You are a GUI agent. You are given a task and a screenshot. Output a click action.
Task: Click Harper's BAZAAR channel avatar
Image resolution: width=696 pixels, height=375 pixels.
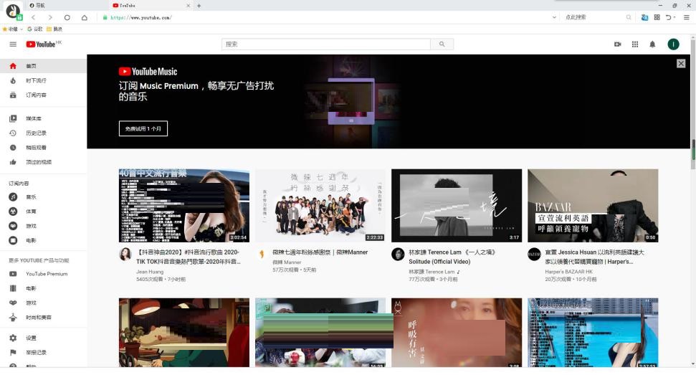(x=533, y=254)
